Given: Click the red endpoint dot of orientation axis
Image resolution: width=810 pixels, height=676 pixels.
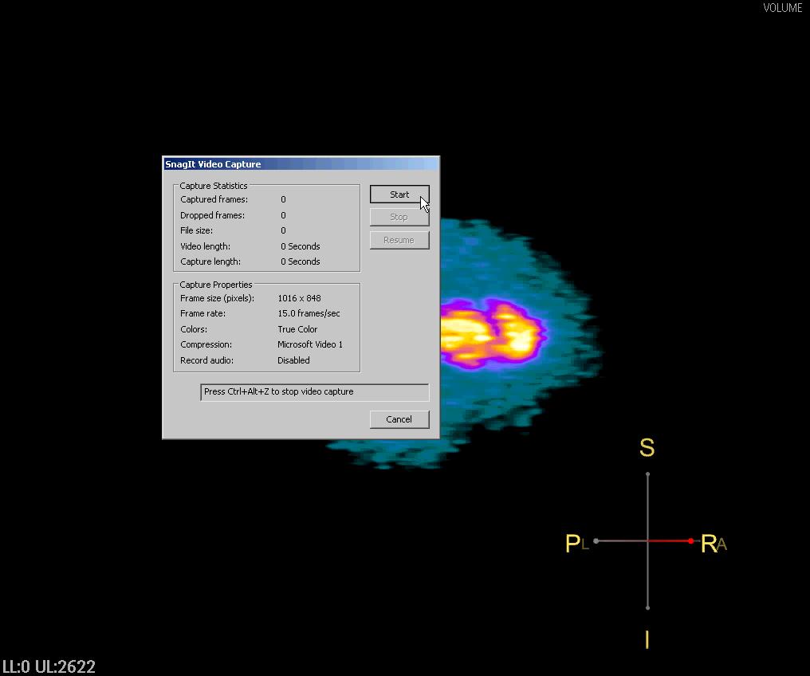Looking at the screenshot, I should point(690,540).
